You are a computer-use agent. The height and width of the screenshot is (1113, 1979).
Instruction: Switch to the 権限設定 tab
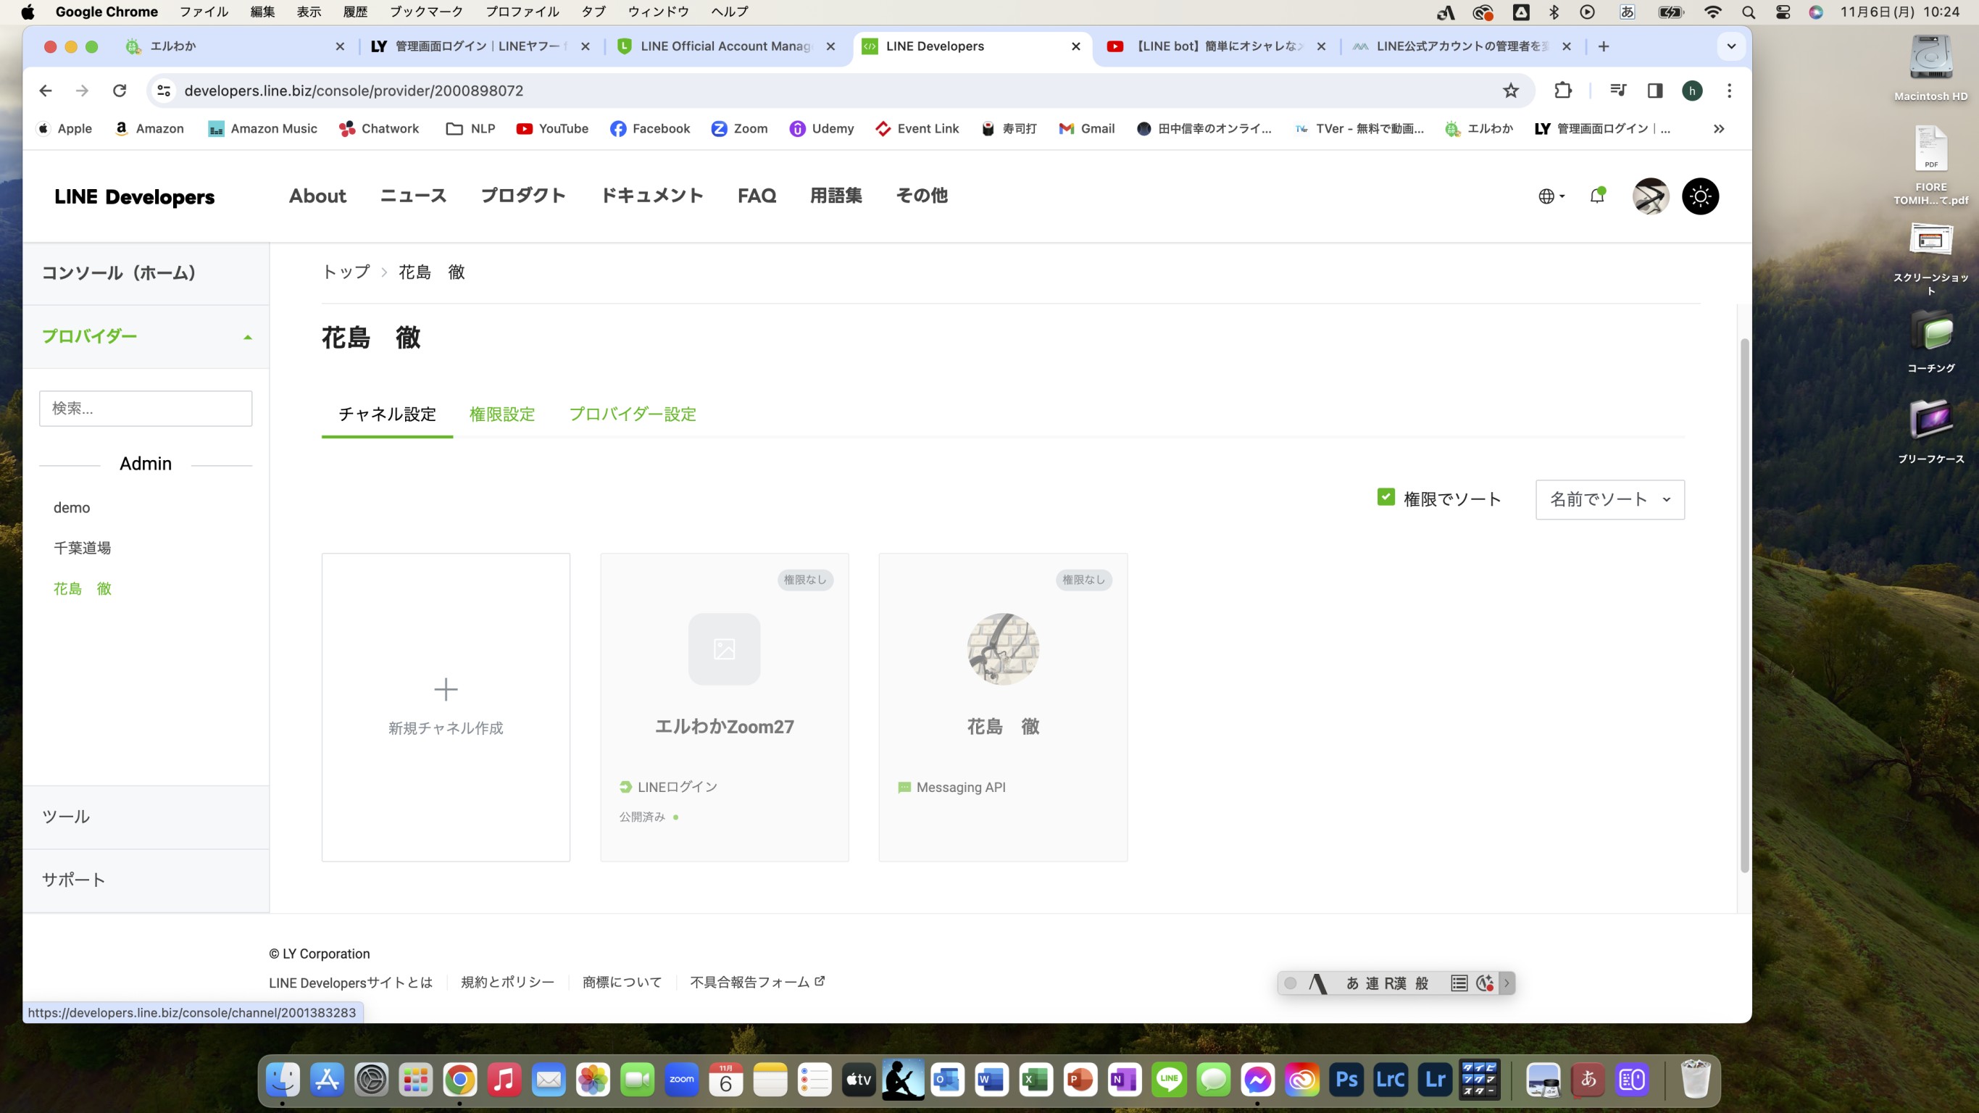pos(501,414)
